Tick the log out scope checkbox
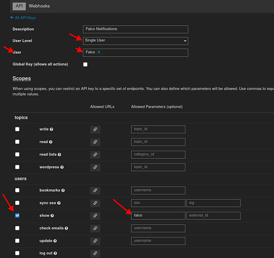This screenshot has width=274, height=258. 18,253
